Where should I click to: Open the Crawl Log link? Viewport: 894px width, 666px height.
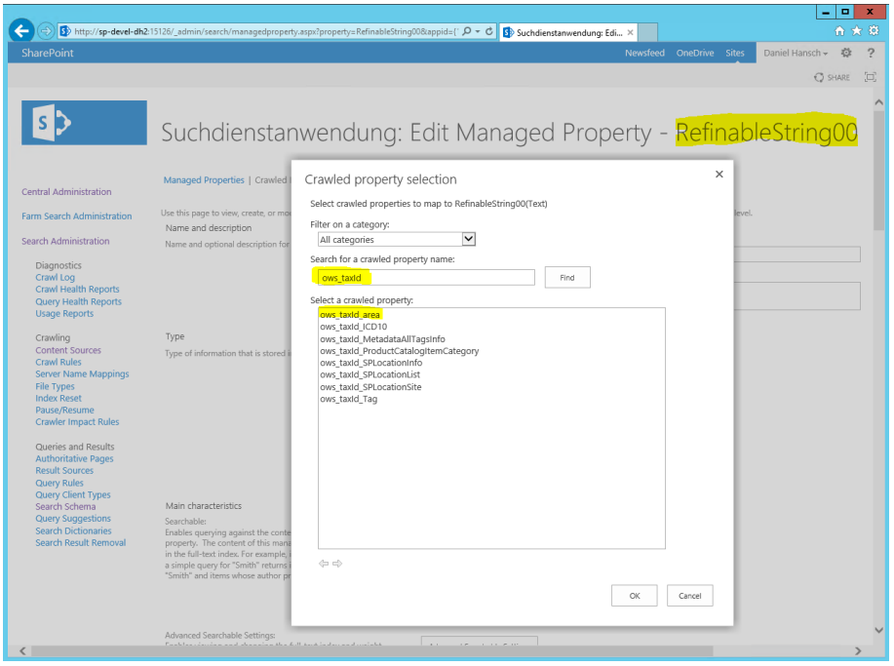(55, 278)
